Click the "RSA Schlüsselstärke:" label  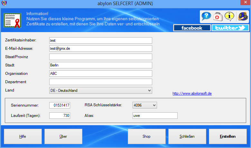103,105
